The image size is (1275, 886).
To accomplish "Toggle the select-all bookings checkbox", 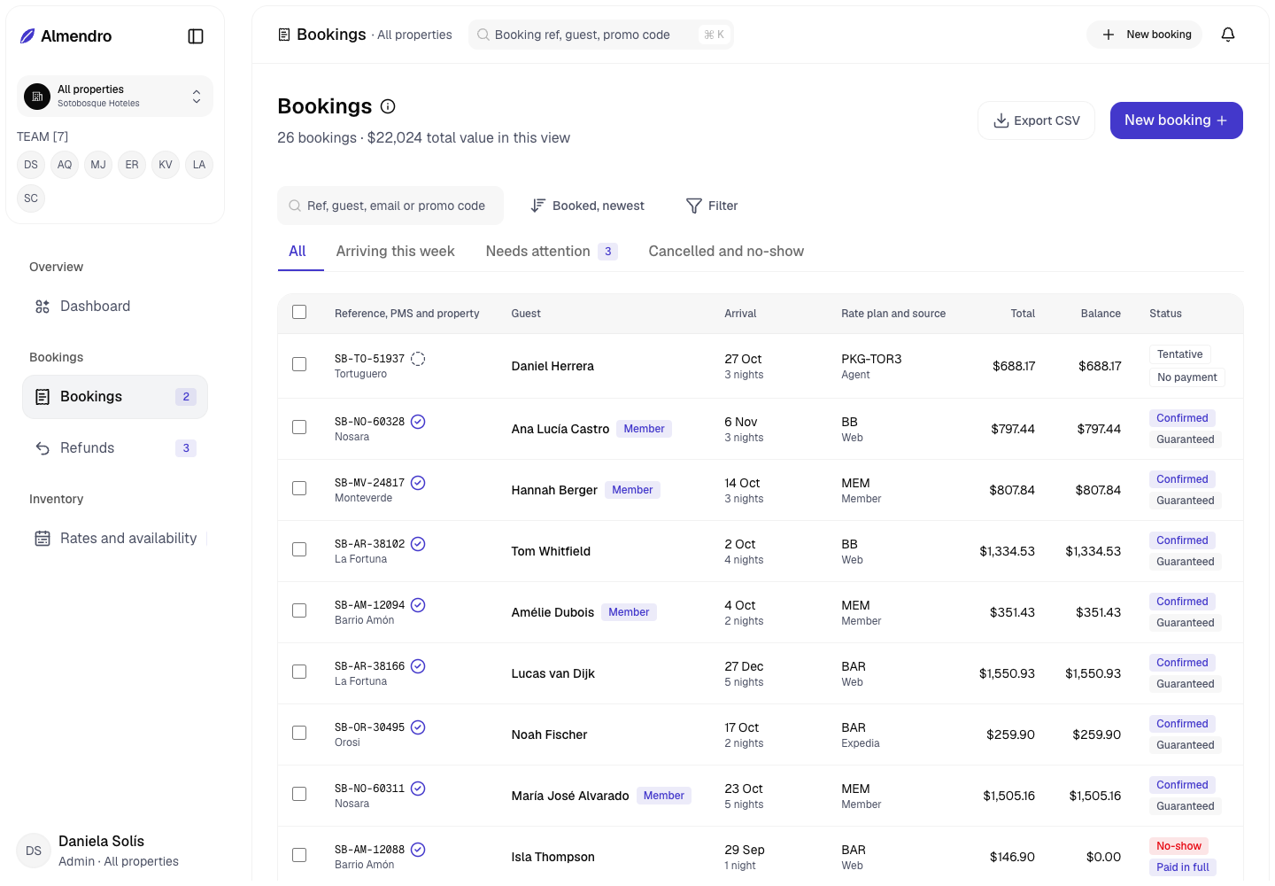I will (299, 312).
